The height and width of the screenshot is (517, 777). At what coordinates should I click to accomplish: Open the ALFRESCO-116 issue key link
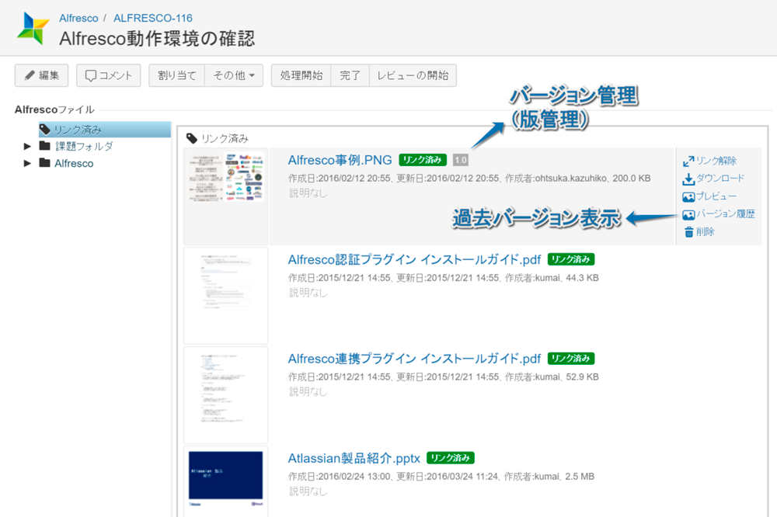click(x=152, y=18)
